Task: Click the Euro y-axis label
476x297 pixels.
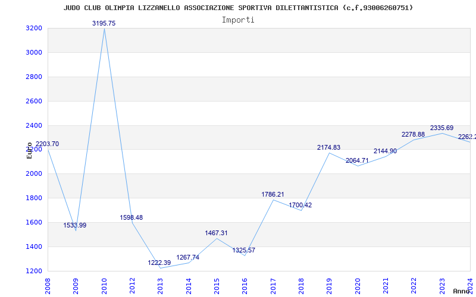Action: coord(29,151)
